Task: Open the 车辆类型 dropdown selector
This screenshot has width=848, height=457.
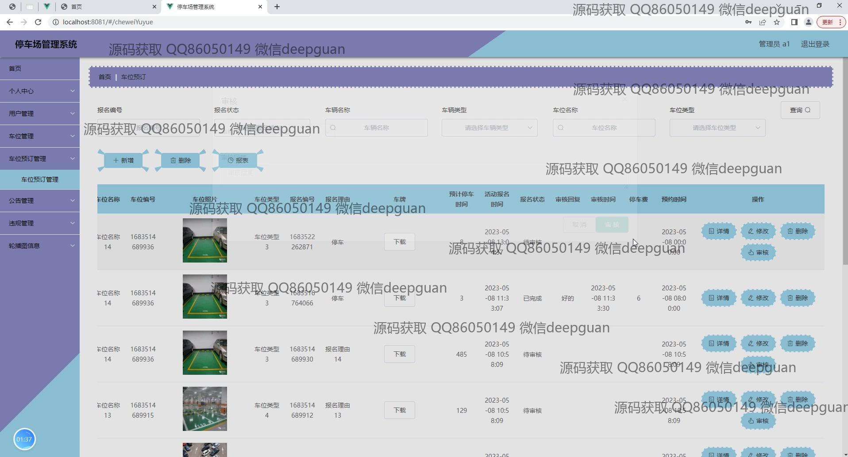Action: click(x=489, y=128)
